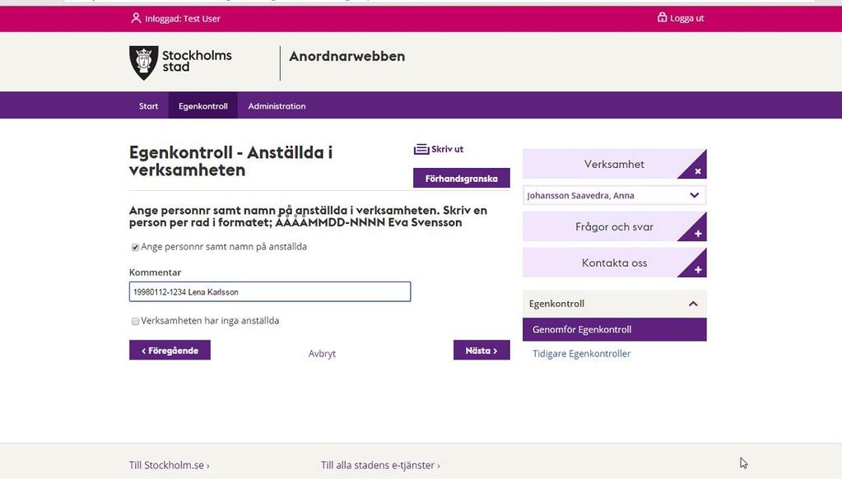
Task: Go back with the Föregående button
Action: click(170, 350)
